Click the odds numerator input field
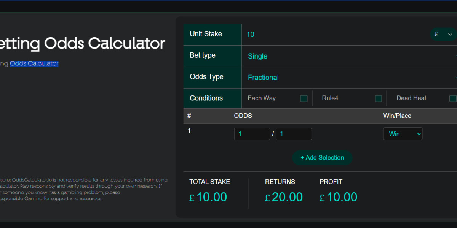This screenshot has width=457, height=228. coord(252,134)
